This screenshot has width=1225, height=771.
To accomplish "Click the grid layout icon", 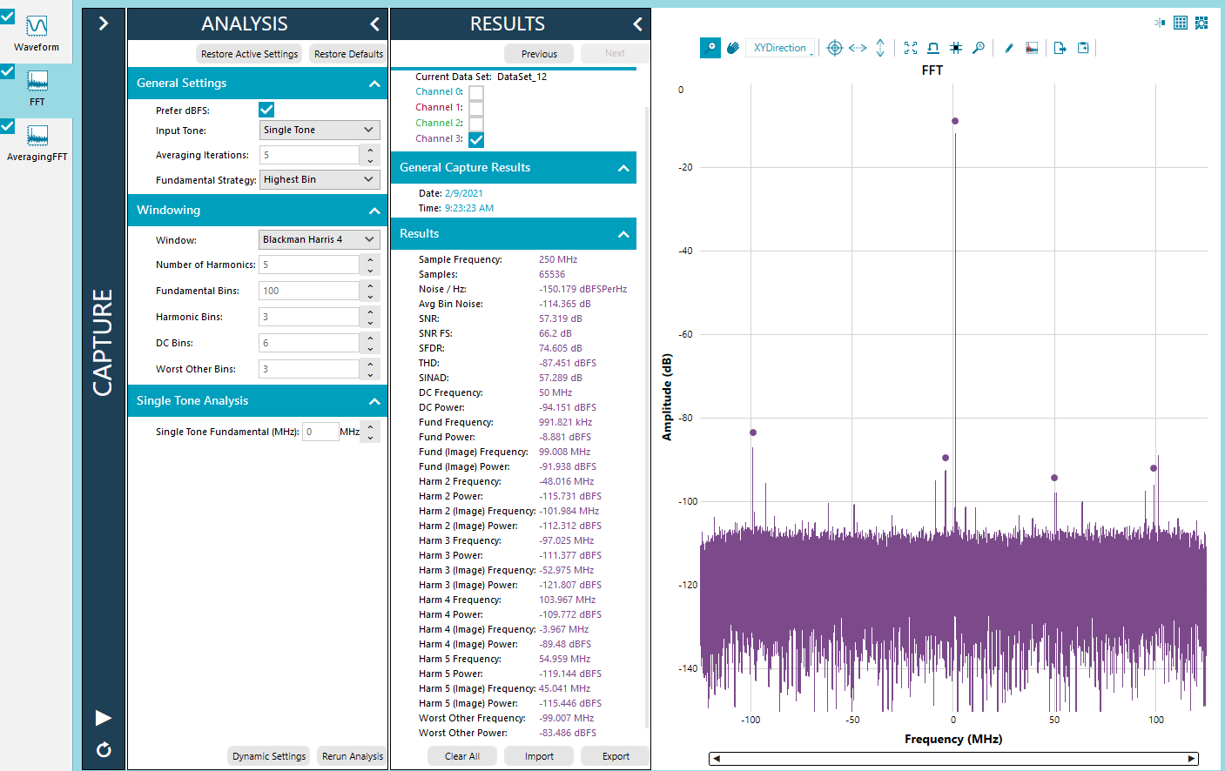I will 1181,23.
